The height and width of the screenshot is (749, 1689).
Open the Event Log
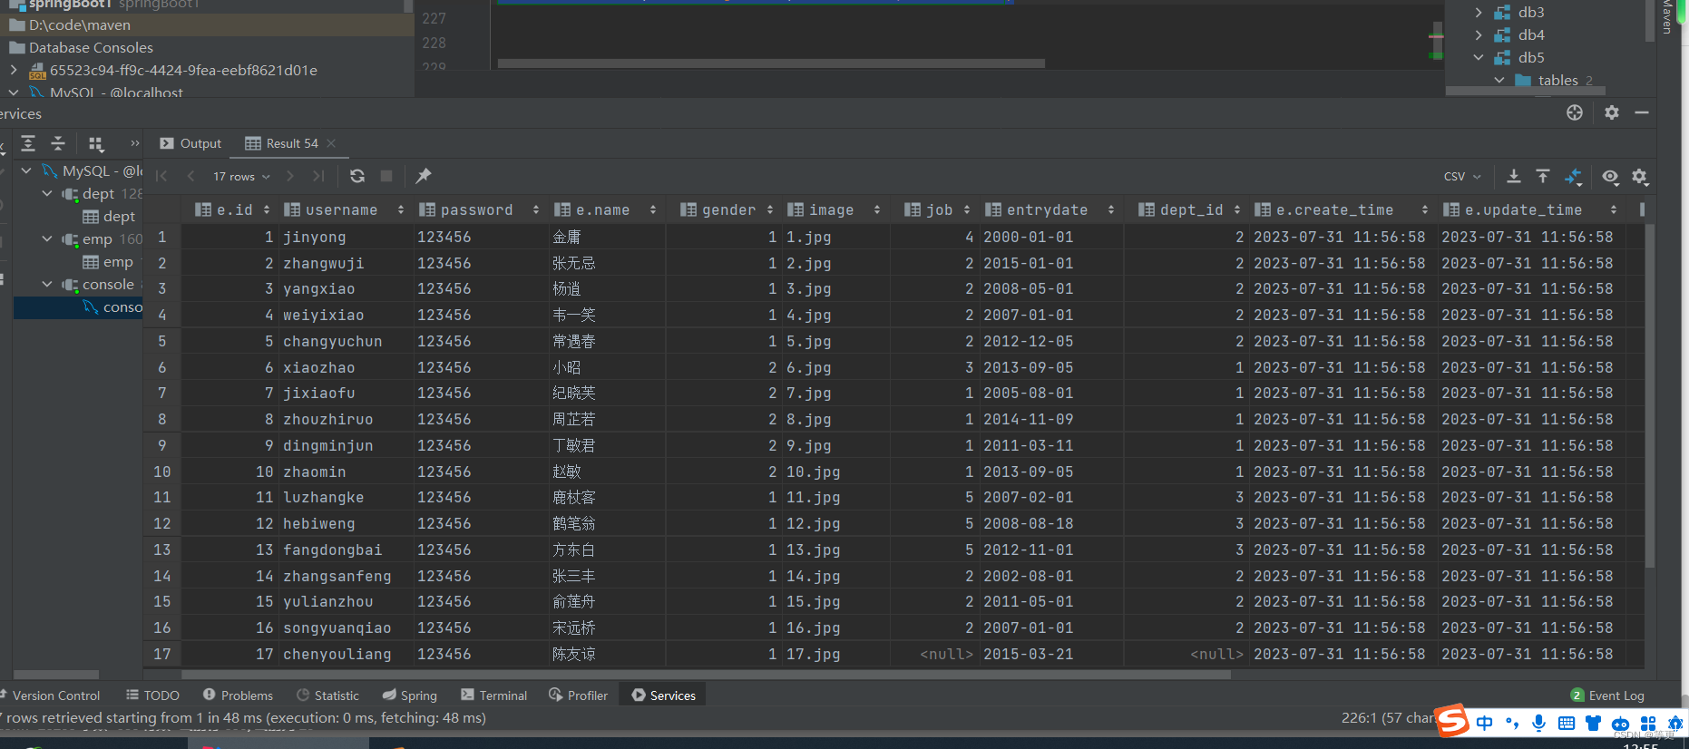click(x=1607, y=695)
